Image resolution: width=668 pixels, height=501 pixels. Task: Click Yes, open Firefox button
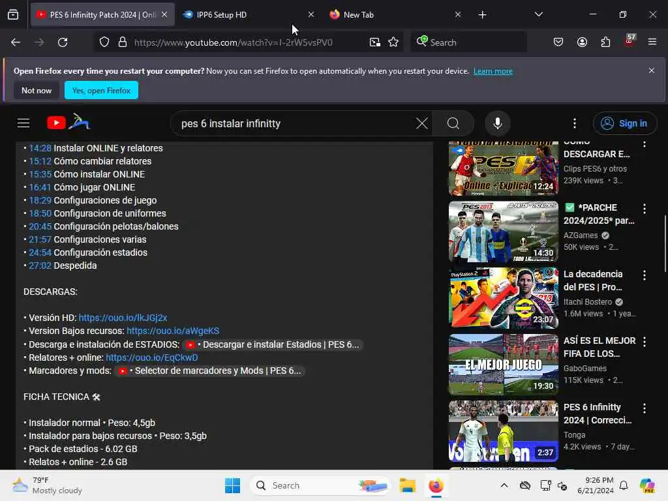coord(101,90)
